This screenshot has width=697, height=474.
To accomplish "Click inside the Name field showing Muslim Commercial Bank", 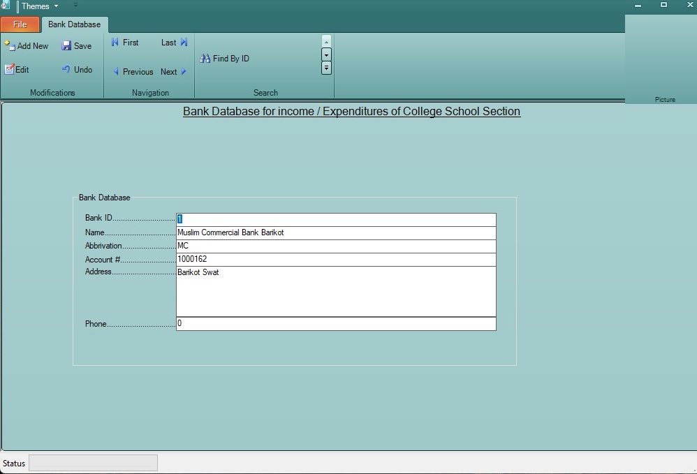I will [x=335, y=232].
